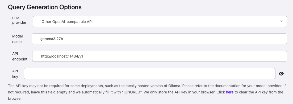Image resolution: width=293 pixels, height=104 pixels.
Task: Click the 'gemma3:27b' text value
Action: (x=52, y=39)
